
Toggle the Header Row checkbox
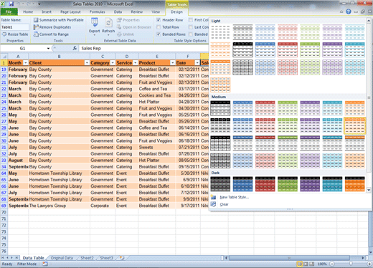pyautogui.click(x=159, y=20)
